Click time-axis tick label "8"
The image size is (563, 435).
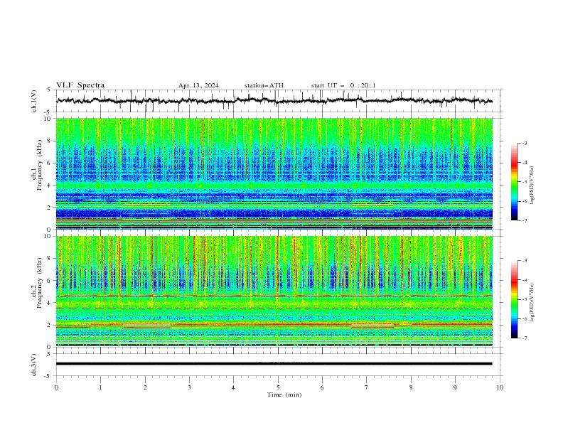411,387
